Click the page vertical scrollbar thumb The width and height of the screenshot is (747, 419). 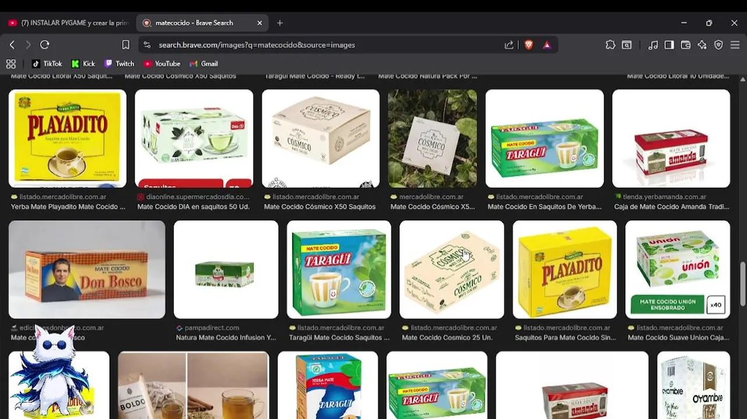743,284
